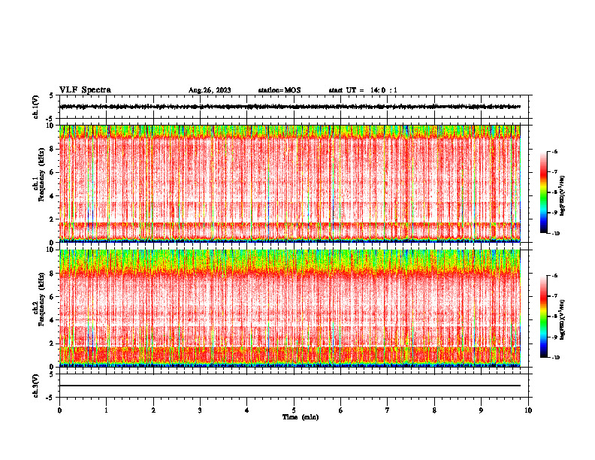Click time axis tick label "3"
This screenshot has height=460, width=595.
(200, 410)
